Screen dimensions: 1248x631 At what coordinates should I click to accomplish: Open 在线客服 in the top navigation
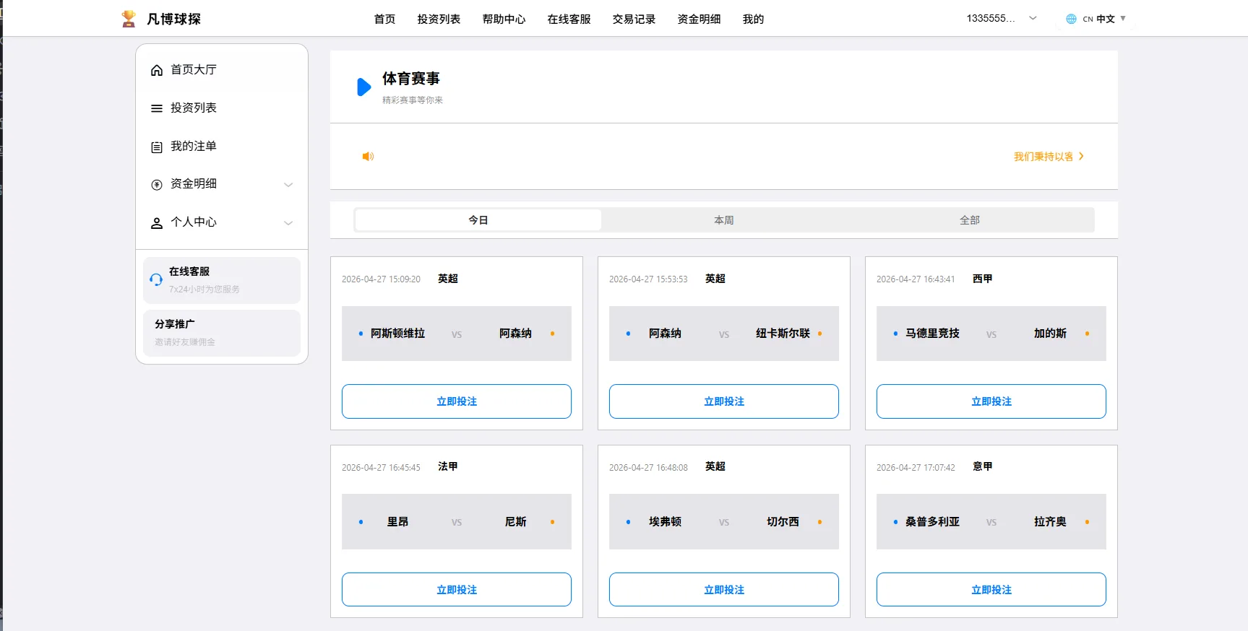coord(569,19)
